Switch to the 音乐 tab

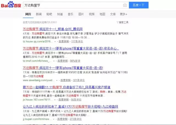pos(70,14)
